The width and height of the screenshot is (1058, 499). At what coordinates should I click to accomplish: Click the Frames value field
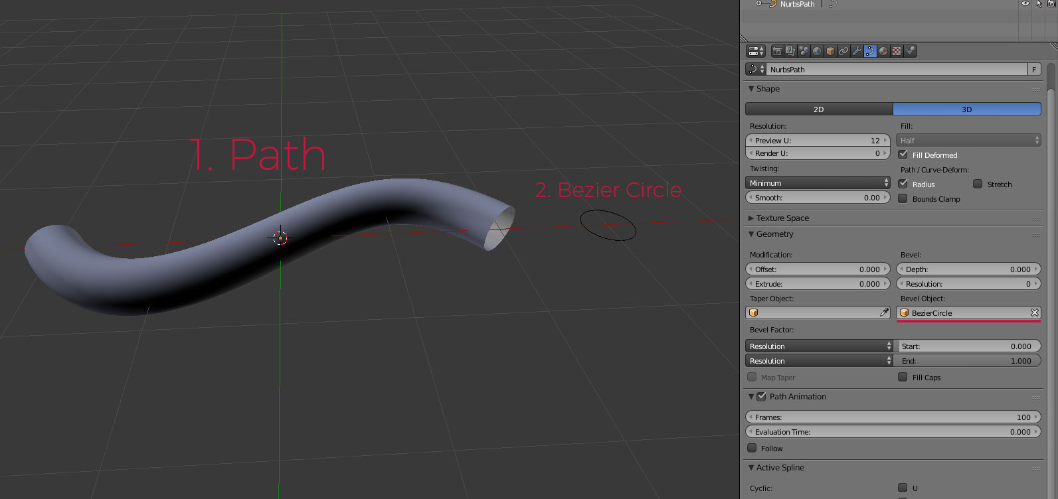coord(893,417)
